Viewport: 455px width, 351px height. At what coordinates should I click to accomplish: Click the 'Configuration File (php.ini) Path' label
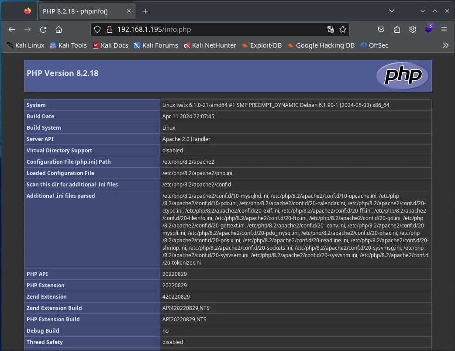pos(69,162)
